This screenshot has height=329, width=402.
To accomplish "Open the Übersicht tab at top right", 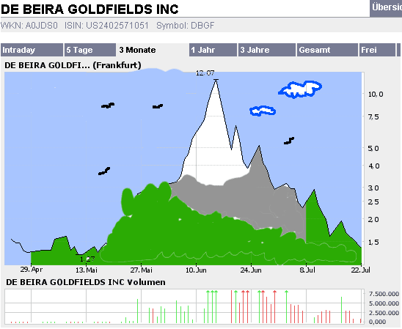I will pos(386,8).
